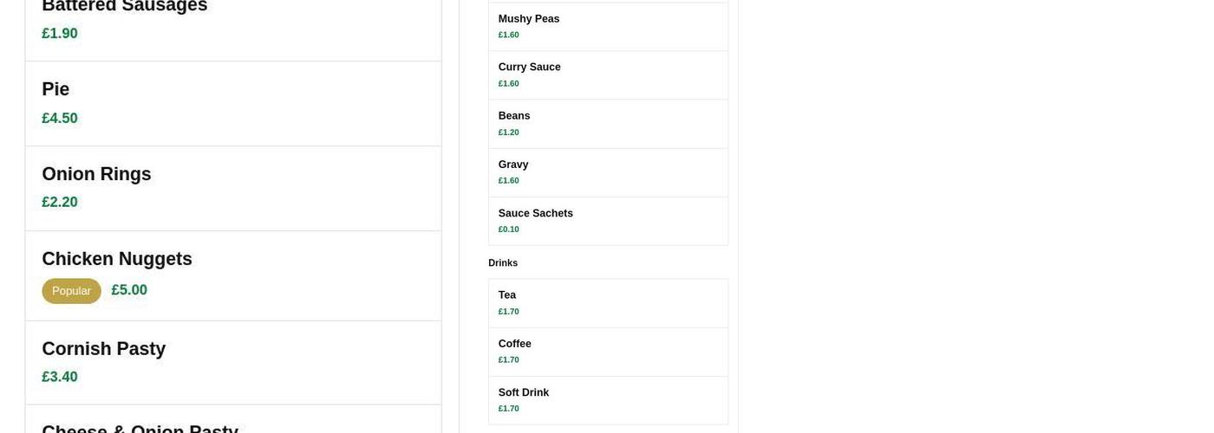
Task: Click the Pie price £4.50
Action: 60,119
